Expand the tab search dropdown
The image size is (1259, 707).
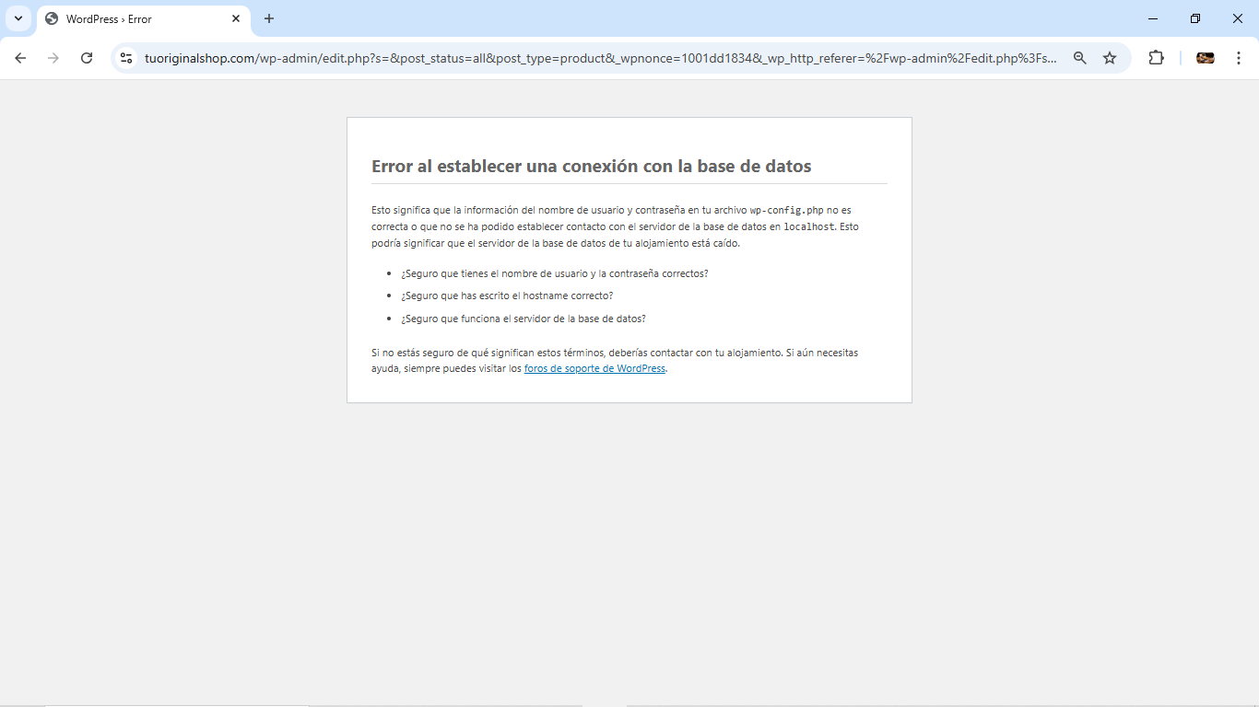(x=18, y=18)
